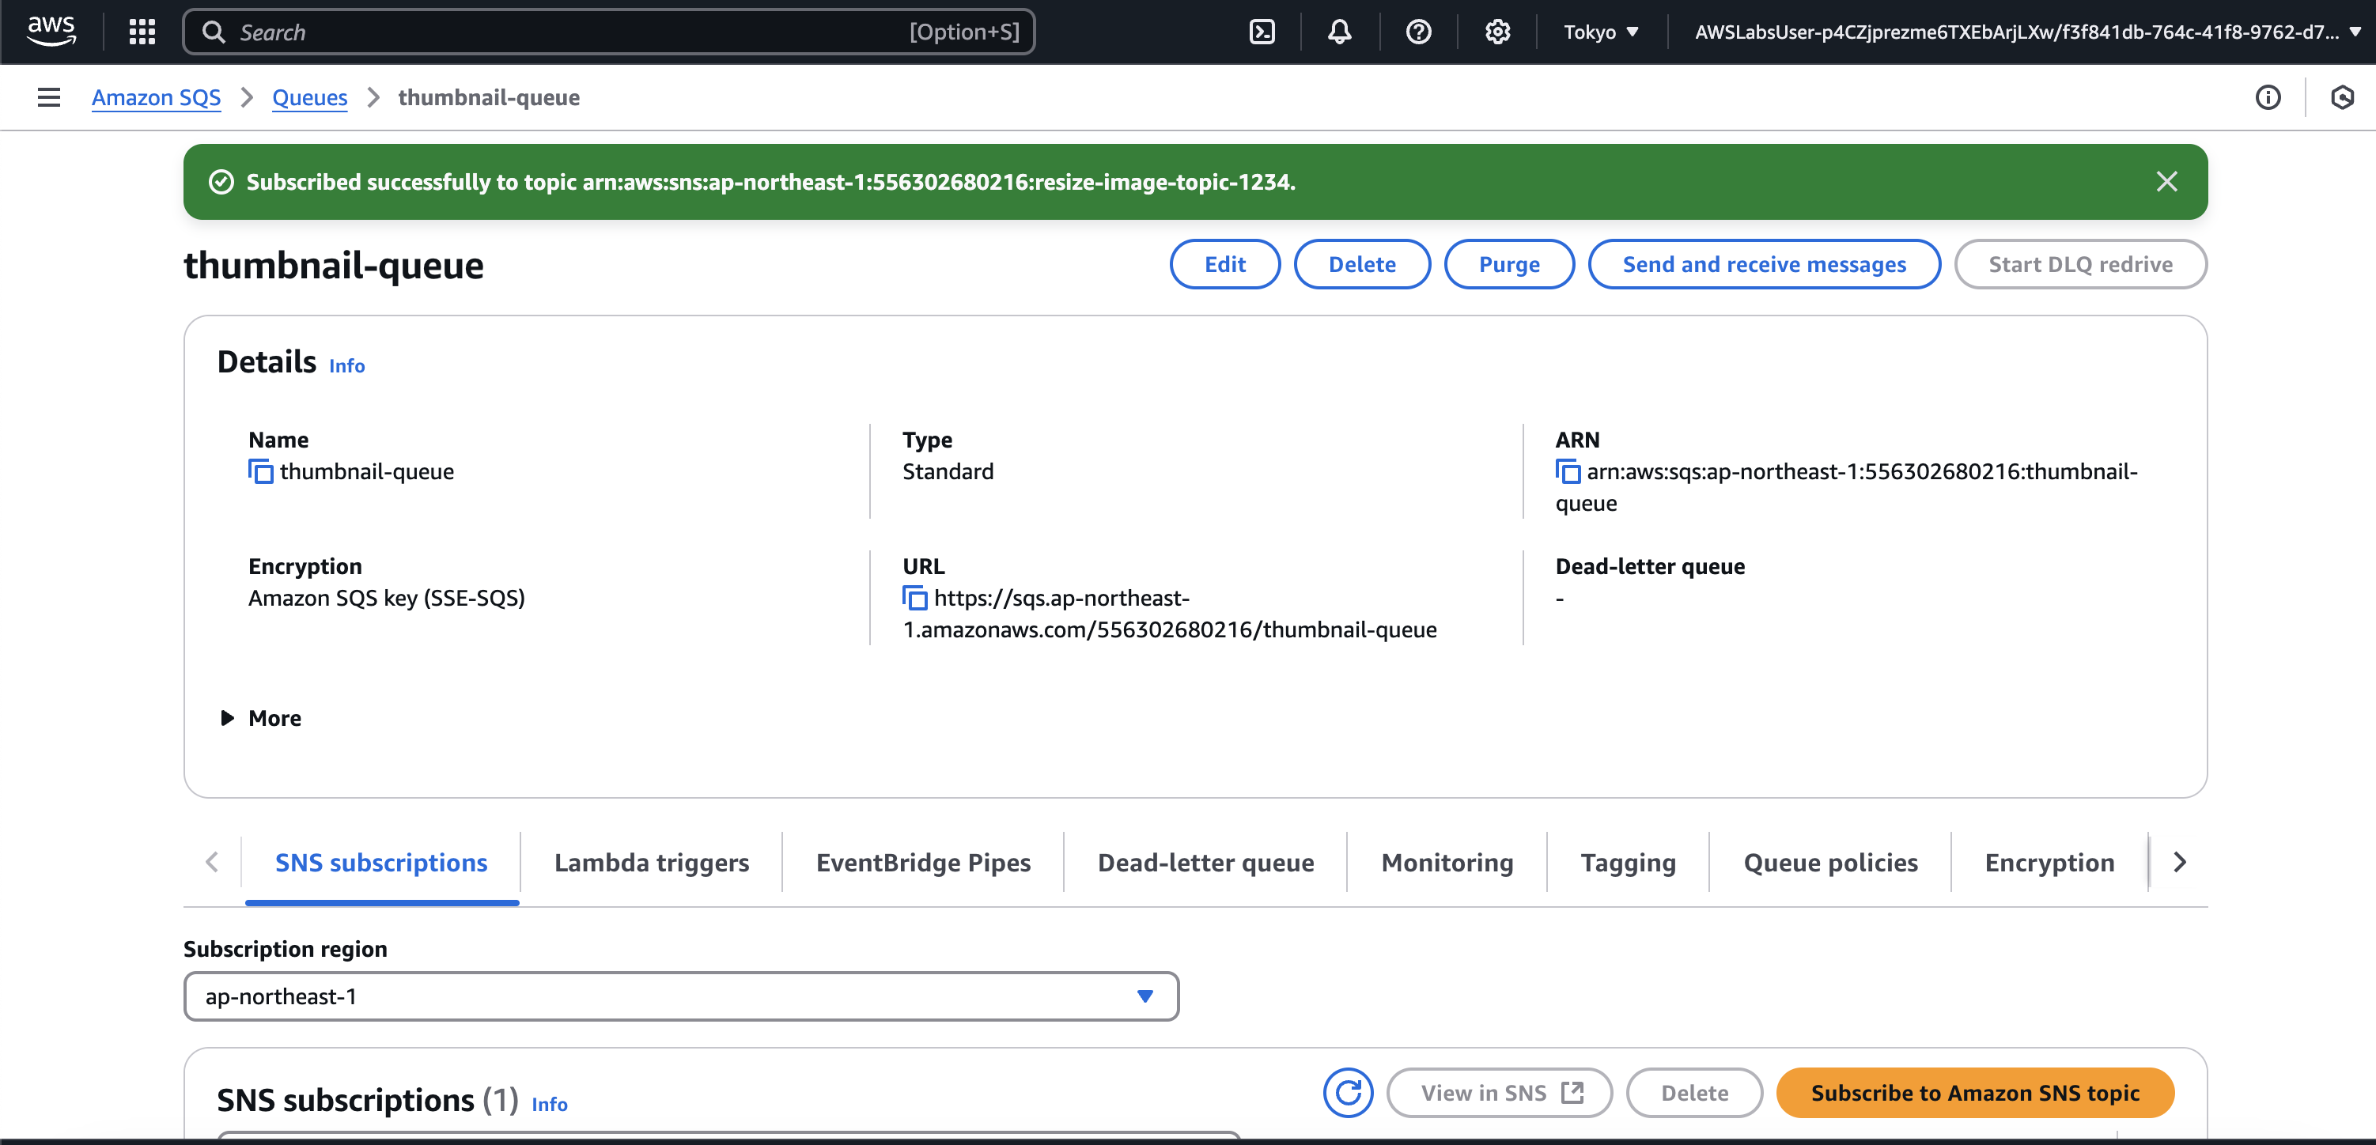Click the Delete subscription button
The width and height of the screenshot is (2376, 1145).
(1694, 1094)
